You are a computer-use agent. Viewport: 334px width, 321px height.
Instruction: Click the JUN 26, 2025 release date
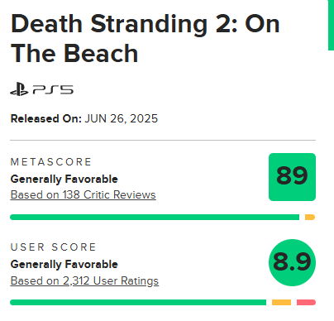(122, 118)
